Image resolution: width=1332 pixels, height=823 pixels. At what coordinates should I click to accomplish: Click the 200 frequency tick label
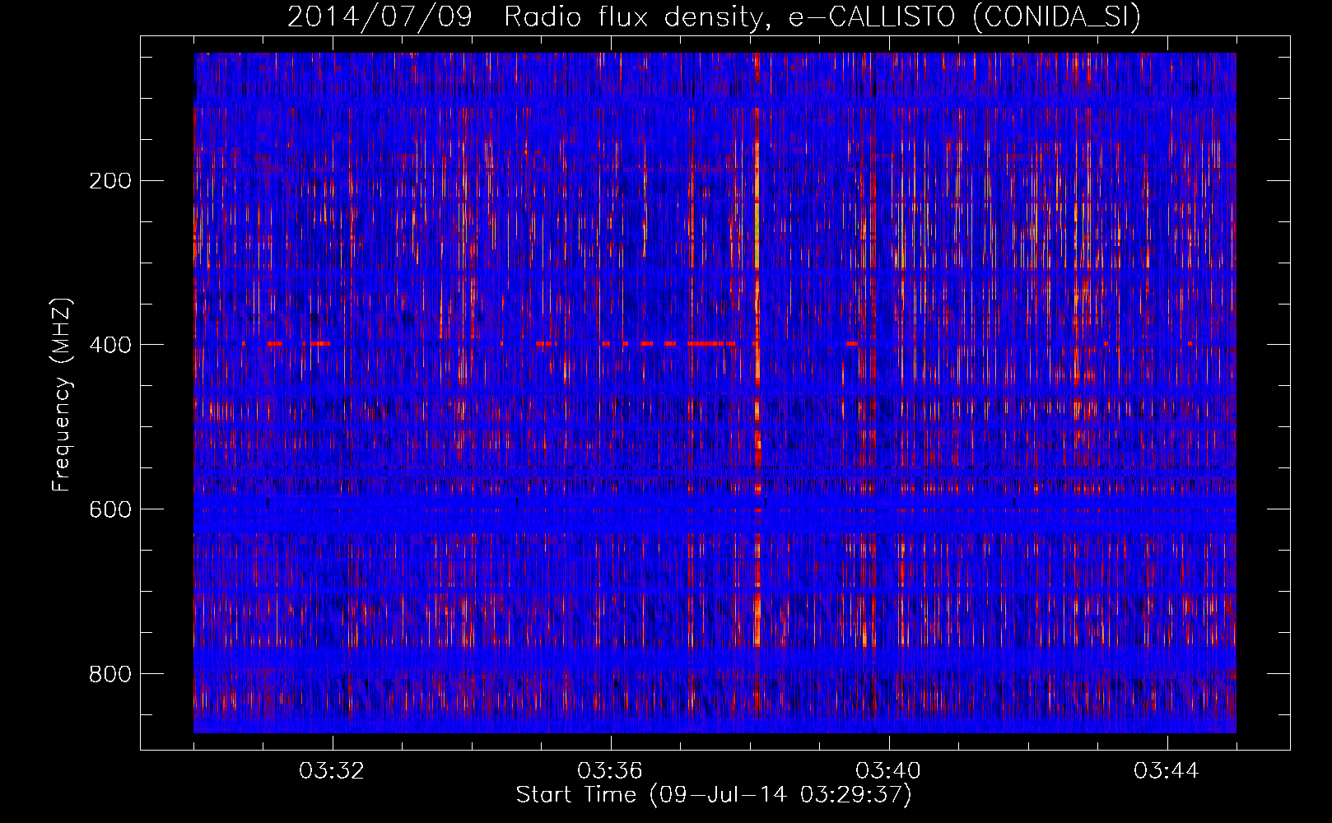(109, 181)
